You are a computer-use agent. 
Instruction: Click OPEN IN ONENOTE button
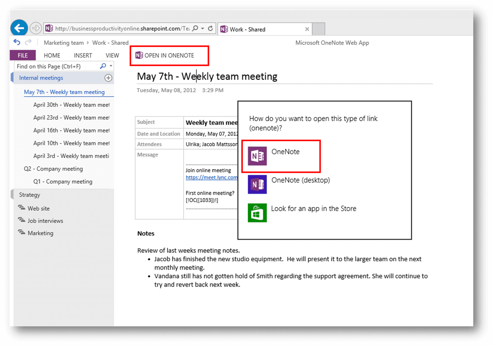coord(165,55)
